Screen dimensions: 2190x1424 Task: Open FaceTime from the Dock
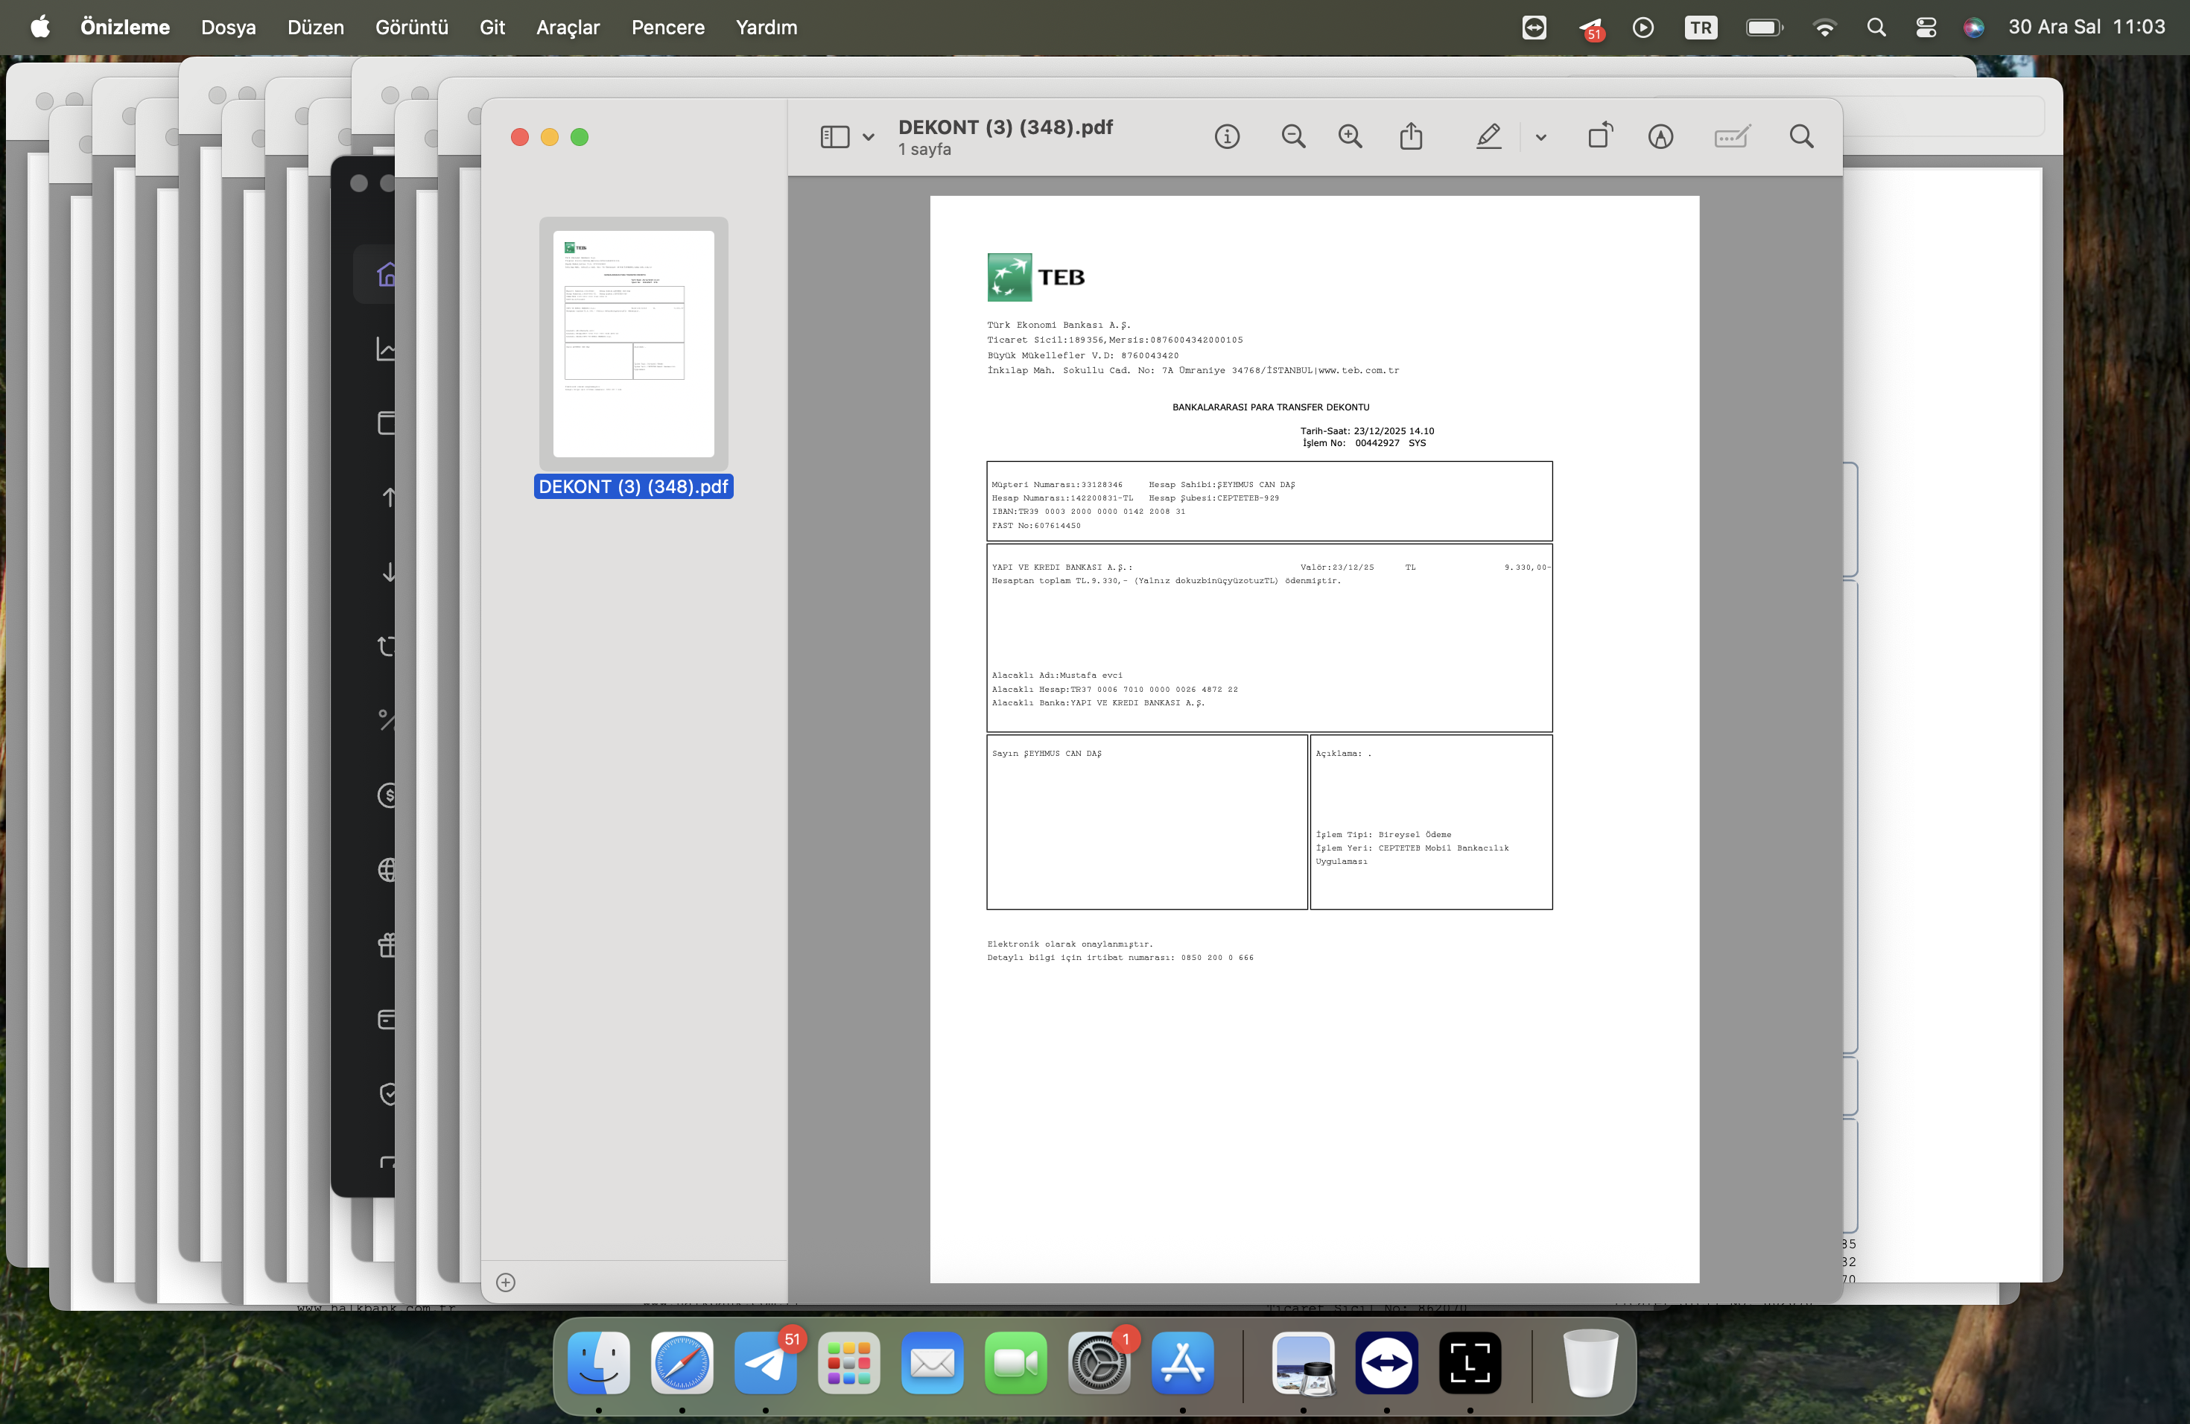(1016, 1362)
